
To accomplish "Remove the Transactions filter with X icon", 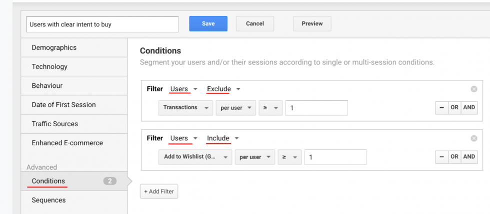I will coord(474,89).
